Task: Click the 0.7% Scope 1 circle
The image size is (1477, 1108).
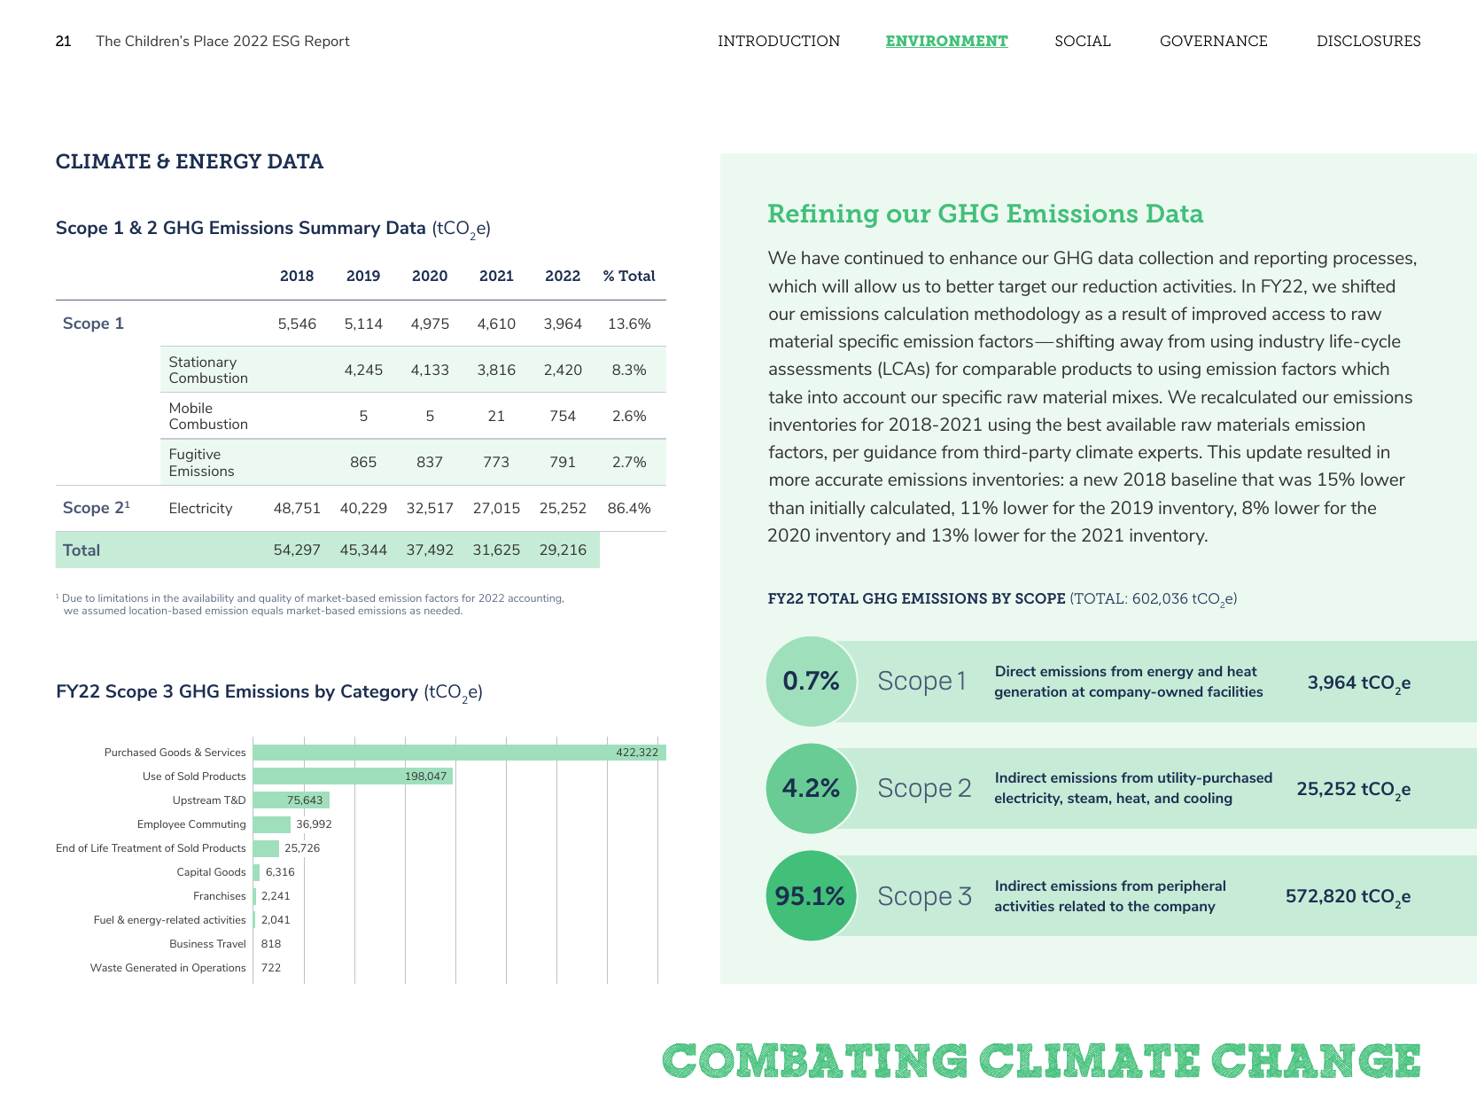Action: pos(811,681)
